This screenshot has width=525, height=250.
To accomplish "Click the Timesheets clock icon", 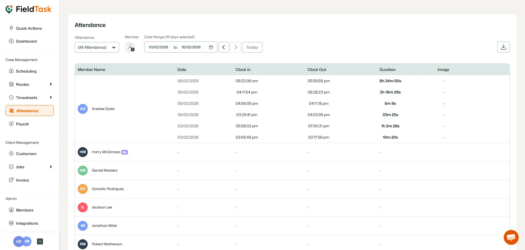I will pos(11,97).
